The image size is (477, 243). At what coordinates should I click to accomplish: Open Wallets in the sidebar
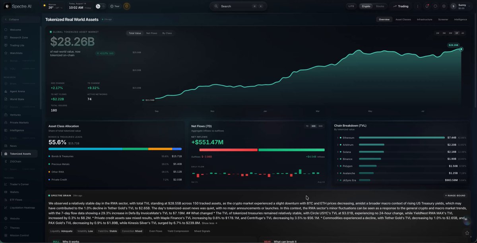click(x=15, y=192)
